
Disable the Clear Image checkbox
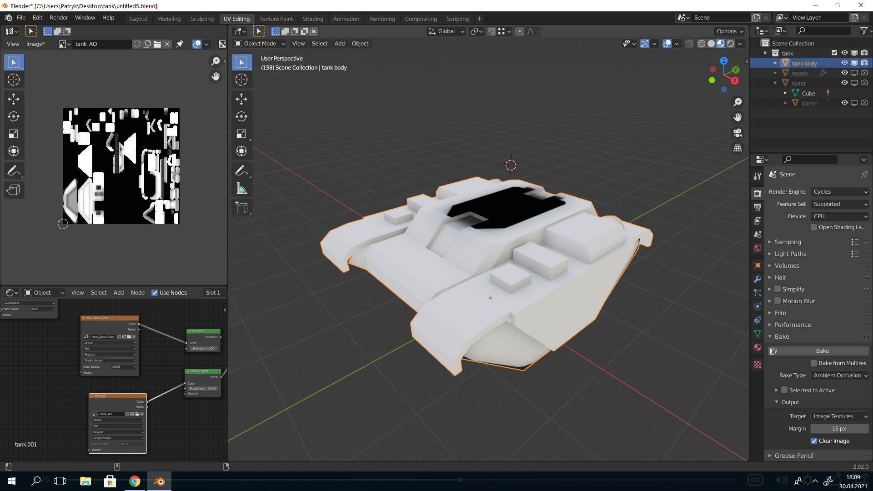(x=814, y=441)
